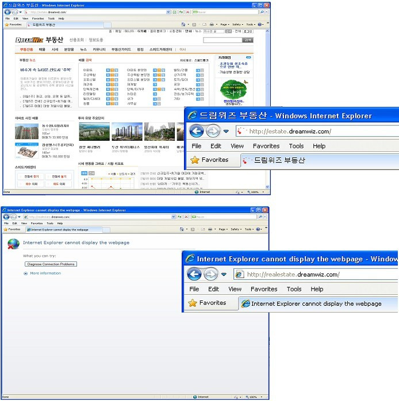The width and height of the screenshot is (399, 401).
Task: Click the Naver search box in the top window
Action: (x=225, y=12)
